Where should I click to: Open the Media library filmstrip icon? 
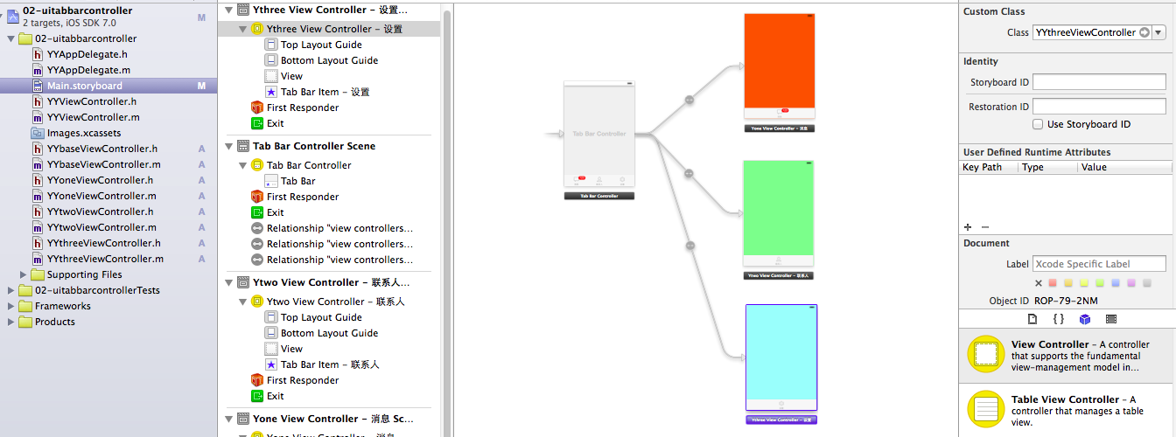point(1110,319)
